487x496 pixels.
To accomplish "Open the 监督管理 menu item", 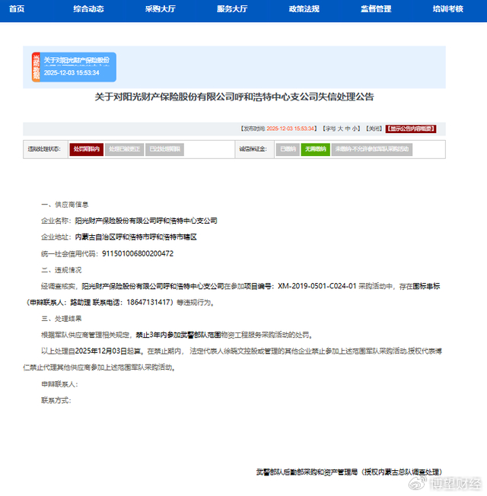I will (x=376, y=9).
